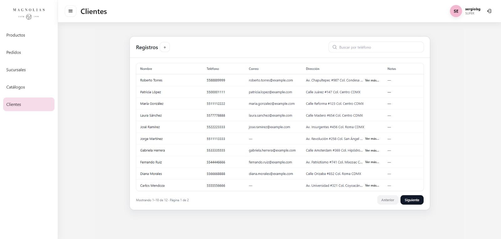This screenshot has height=239, width=501.
Task: Click the Teléfono column header
Action: coord(213,69)
